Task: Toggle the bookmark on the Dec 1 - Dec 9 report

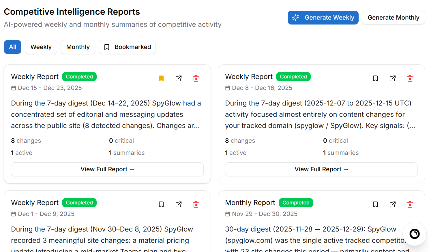Action: (x=161, y=204)
